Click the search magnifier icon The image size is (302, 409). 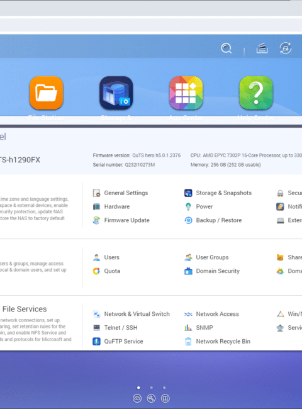[226, 48]
